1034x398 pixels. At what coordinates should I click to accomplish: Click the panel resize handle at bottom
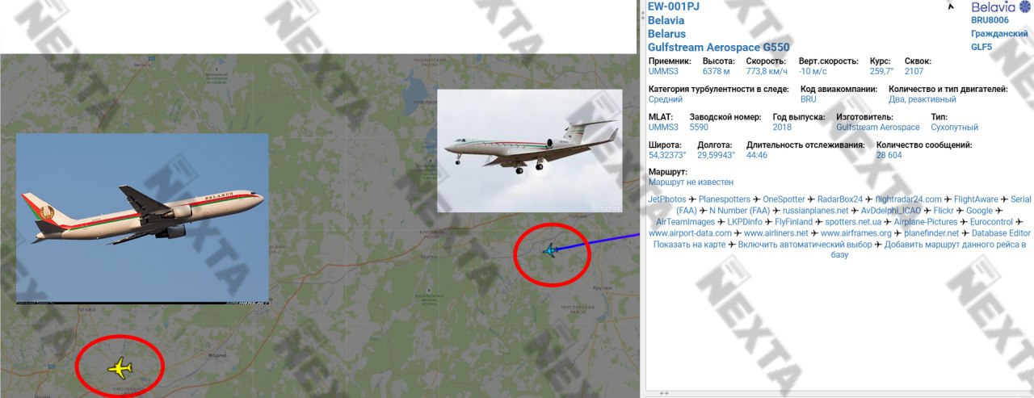[x=664, y=393]
